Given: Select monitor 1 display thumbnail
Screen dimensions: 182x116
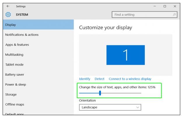Looking at the screenshot, I should click(x=125, y=55).
